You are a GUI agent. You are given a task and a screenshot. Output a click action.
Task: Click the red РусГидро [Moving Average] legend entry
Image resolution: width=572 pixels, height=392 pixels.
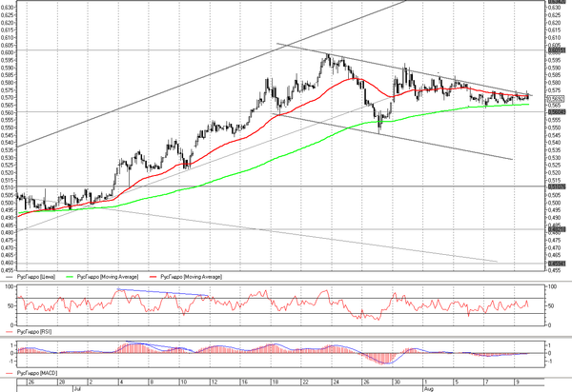(x=192, y=277)
